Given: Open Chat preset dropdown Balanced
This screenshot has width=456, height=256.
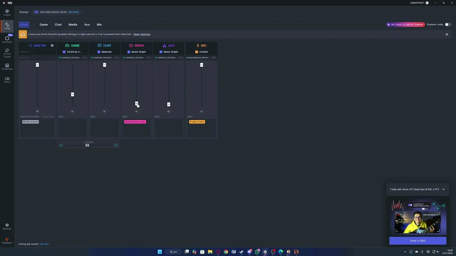Looking at the screenshot, I should 104,52.
